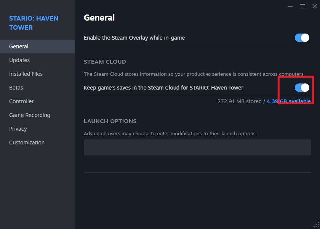Open the Betas page

(16, 88)
